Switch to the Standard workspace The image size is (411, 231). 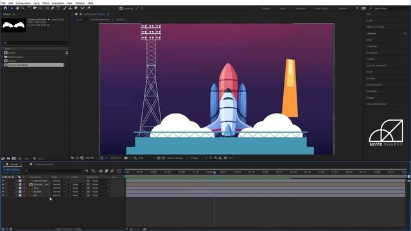[300, 8]
